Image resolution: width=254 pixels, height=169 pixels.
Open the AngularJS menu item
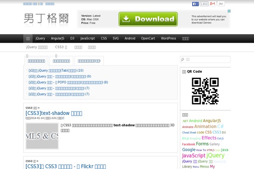tap(58, 38)
